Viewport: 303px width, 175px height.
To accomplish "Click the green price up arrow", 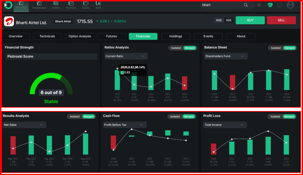I will (97, 21).
